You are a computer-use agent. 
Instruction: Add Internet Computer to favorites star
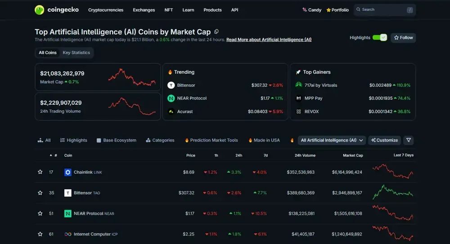click(x=40, y=234)
